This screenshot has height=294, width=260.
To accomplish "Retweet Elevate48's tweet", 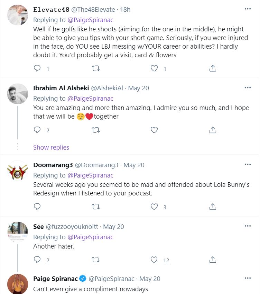I will (x=96, y=69).
